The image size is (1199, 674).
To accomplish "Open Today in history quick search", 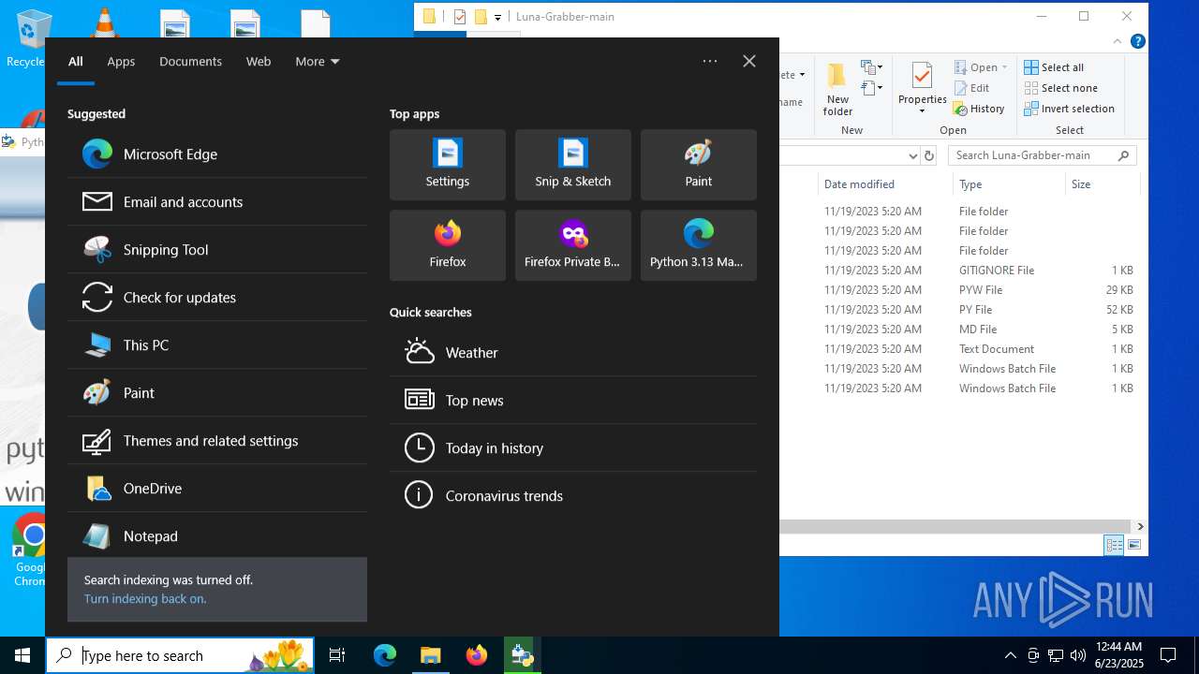I will (x=573, y=448).
